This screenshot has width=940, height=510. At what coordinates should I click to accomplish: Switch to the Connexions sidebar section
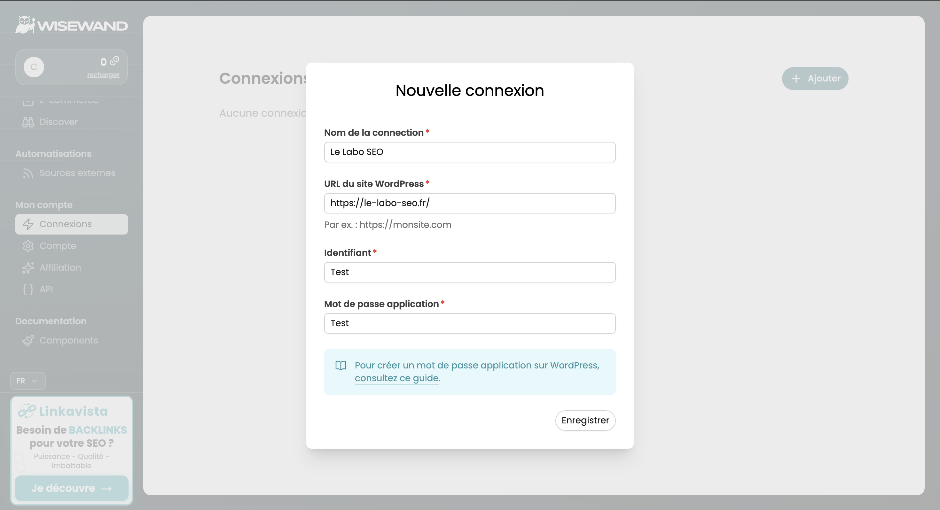coord(66,224)
